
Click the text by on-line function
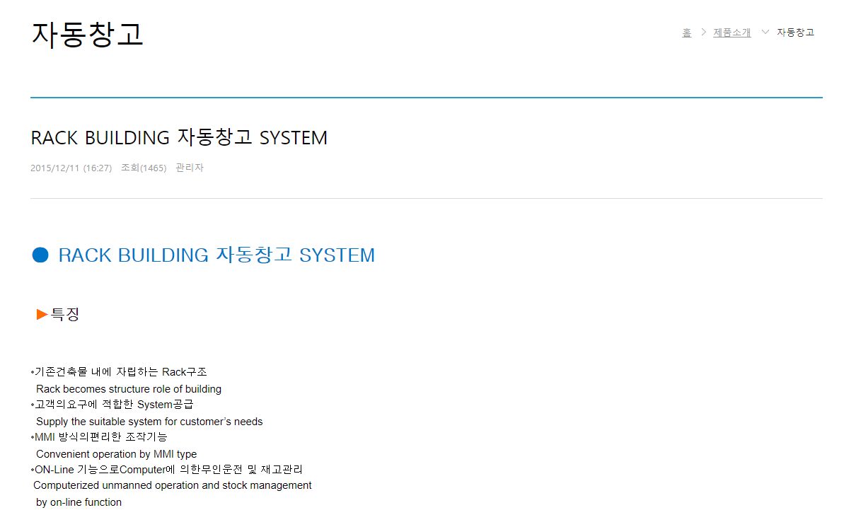point(79,502)
